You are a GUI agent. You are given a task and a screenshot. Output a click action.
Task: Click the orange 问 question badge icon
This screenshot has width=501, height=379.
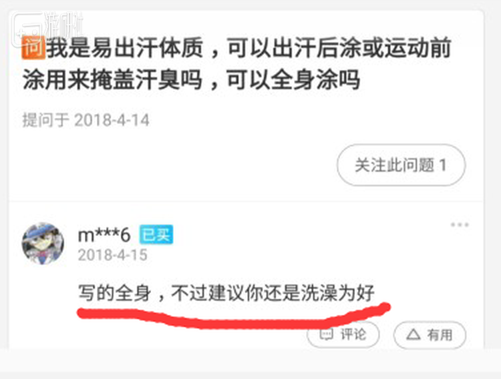pos(33,48)
